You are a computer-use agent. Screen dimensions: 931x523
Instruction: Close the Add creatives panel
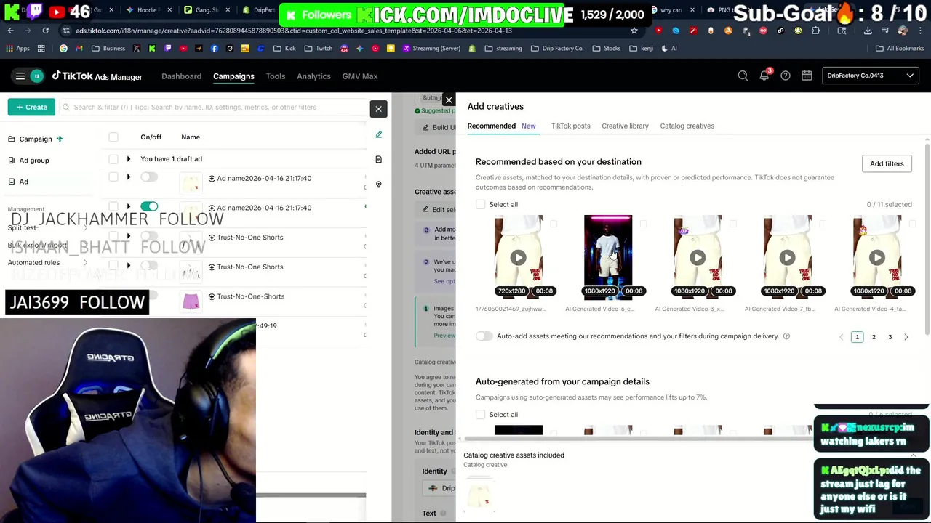click(x=449, y=100)
